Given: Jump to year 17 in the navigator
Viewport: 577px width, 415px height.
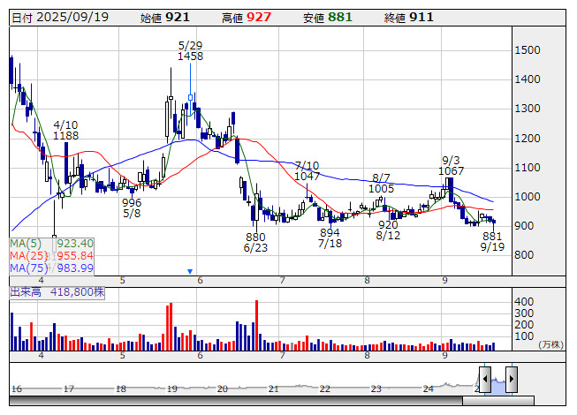Looking at the screenshot, I should pos(69,389).
